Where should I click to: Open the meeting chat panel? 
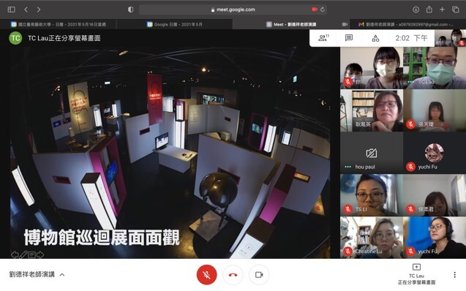(349, 38)
